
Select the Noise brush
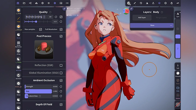(x=19, y=93)
